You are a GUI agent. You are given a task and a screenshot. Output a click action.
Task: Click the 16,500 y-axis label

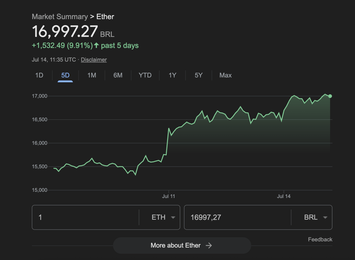click(x=40, y=120)
